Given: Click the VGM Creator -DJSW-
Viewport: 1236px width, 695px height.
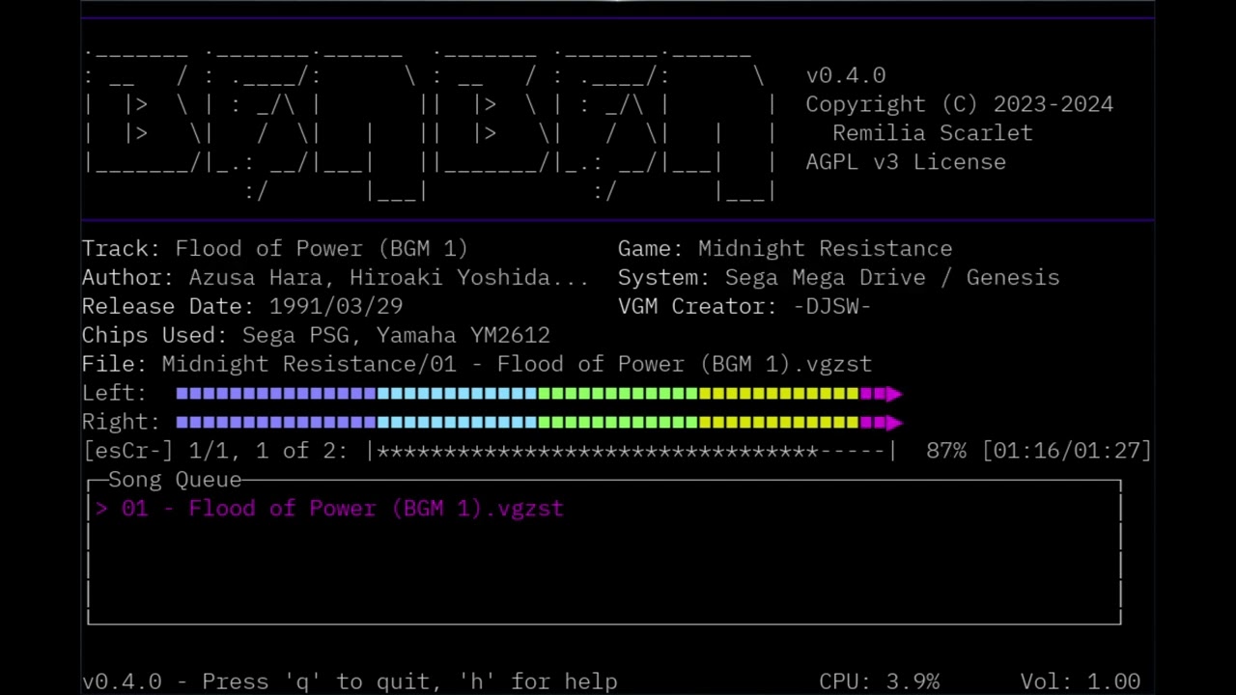Looking at the screenshot, I should pyautogui.click(x=832, y=307).
